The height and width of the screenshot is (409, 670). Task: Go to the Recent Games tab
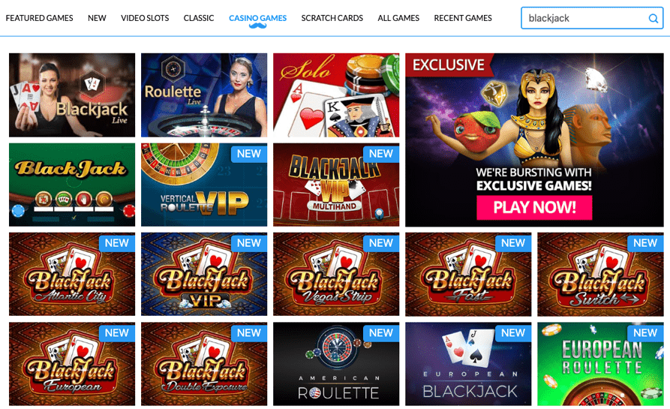coord(463,18)
